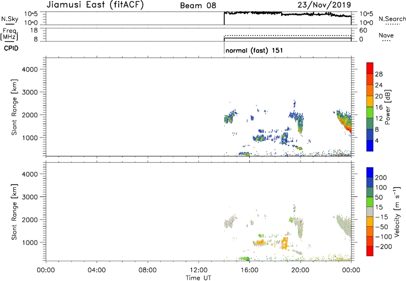
Task: Click the orange velocity patch near 1000 km
Action: [x=284, y=243]
